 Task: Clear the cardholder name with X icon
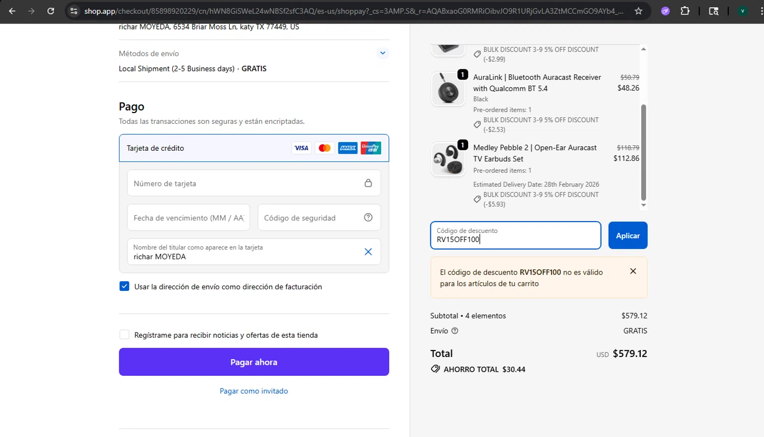pyautogui.click(x=368, y=252)
